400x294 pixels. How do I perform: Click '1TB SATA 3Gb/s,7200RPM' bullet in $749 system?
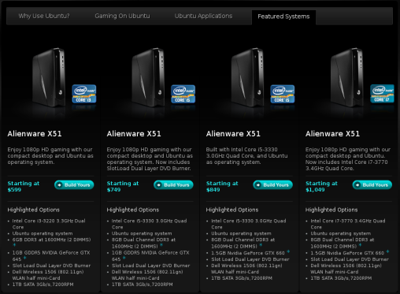143,285
